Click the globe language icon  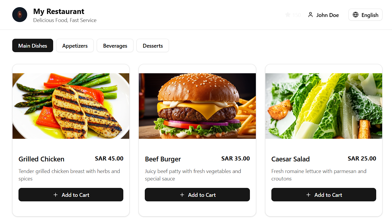tap(355, 15)
